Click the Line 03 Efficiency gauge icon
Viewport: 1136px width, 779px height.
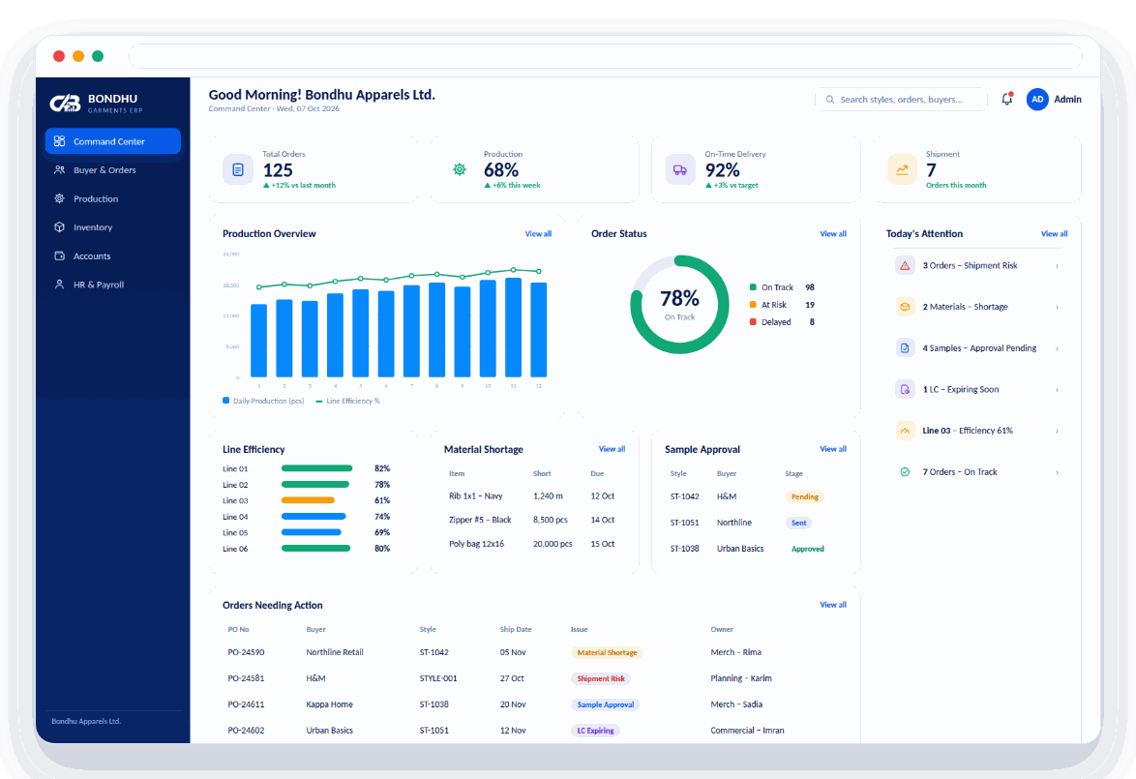905,431
